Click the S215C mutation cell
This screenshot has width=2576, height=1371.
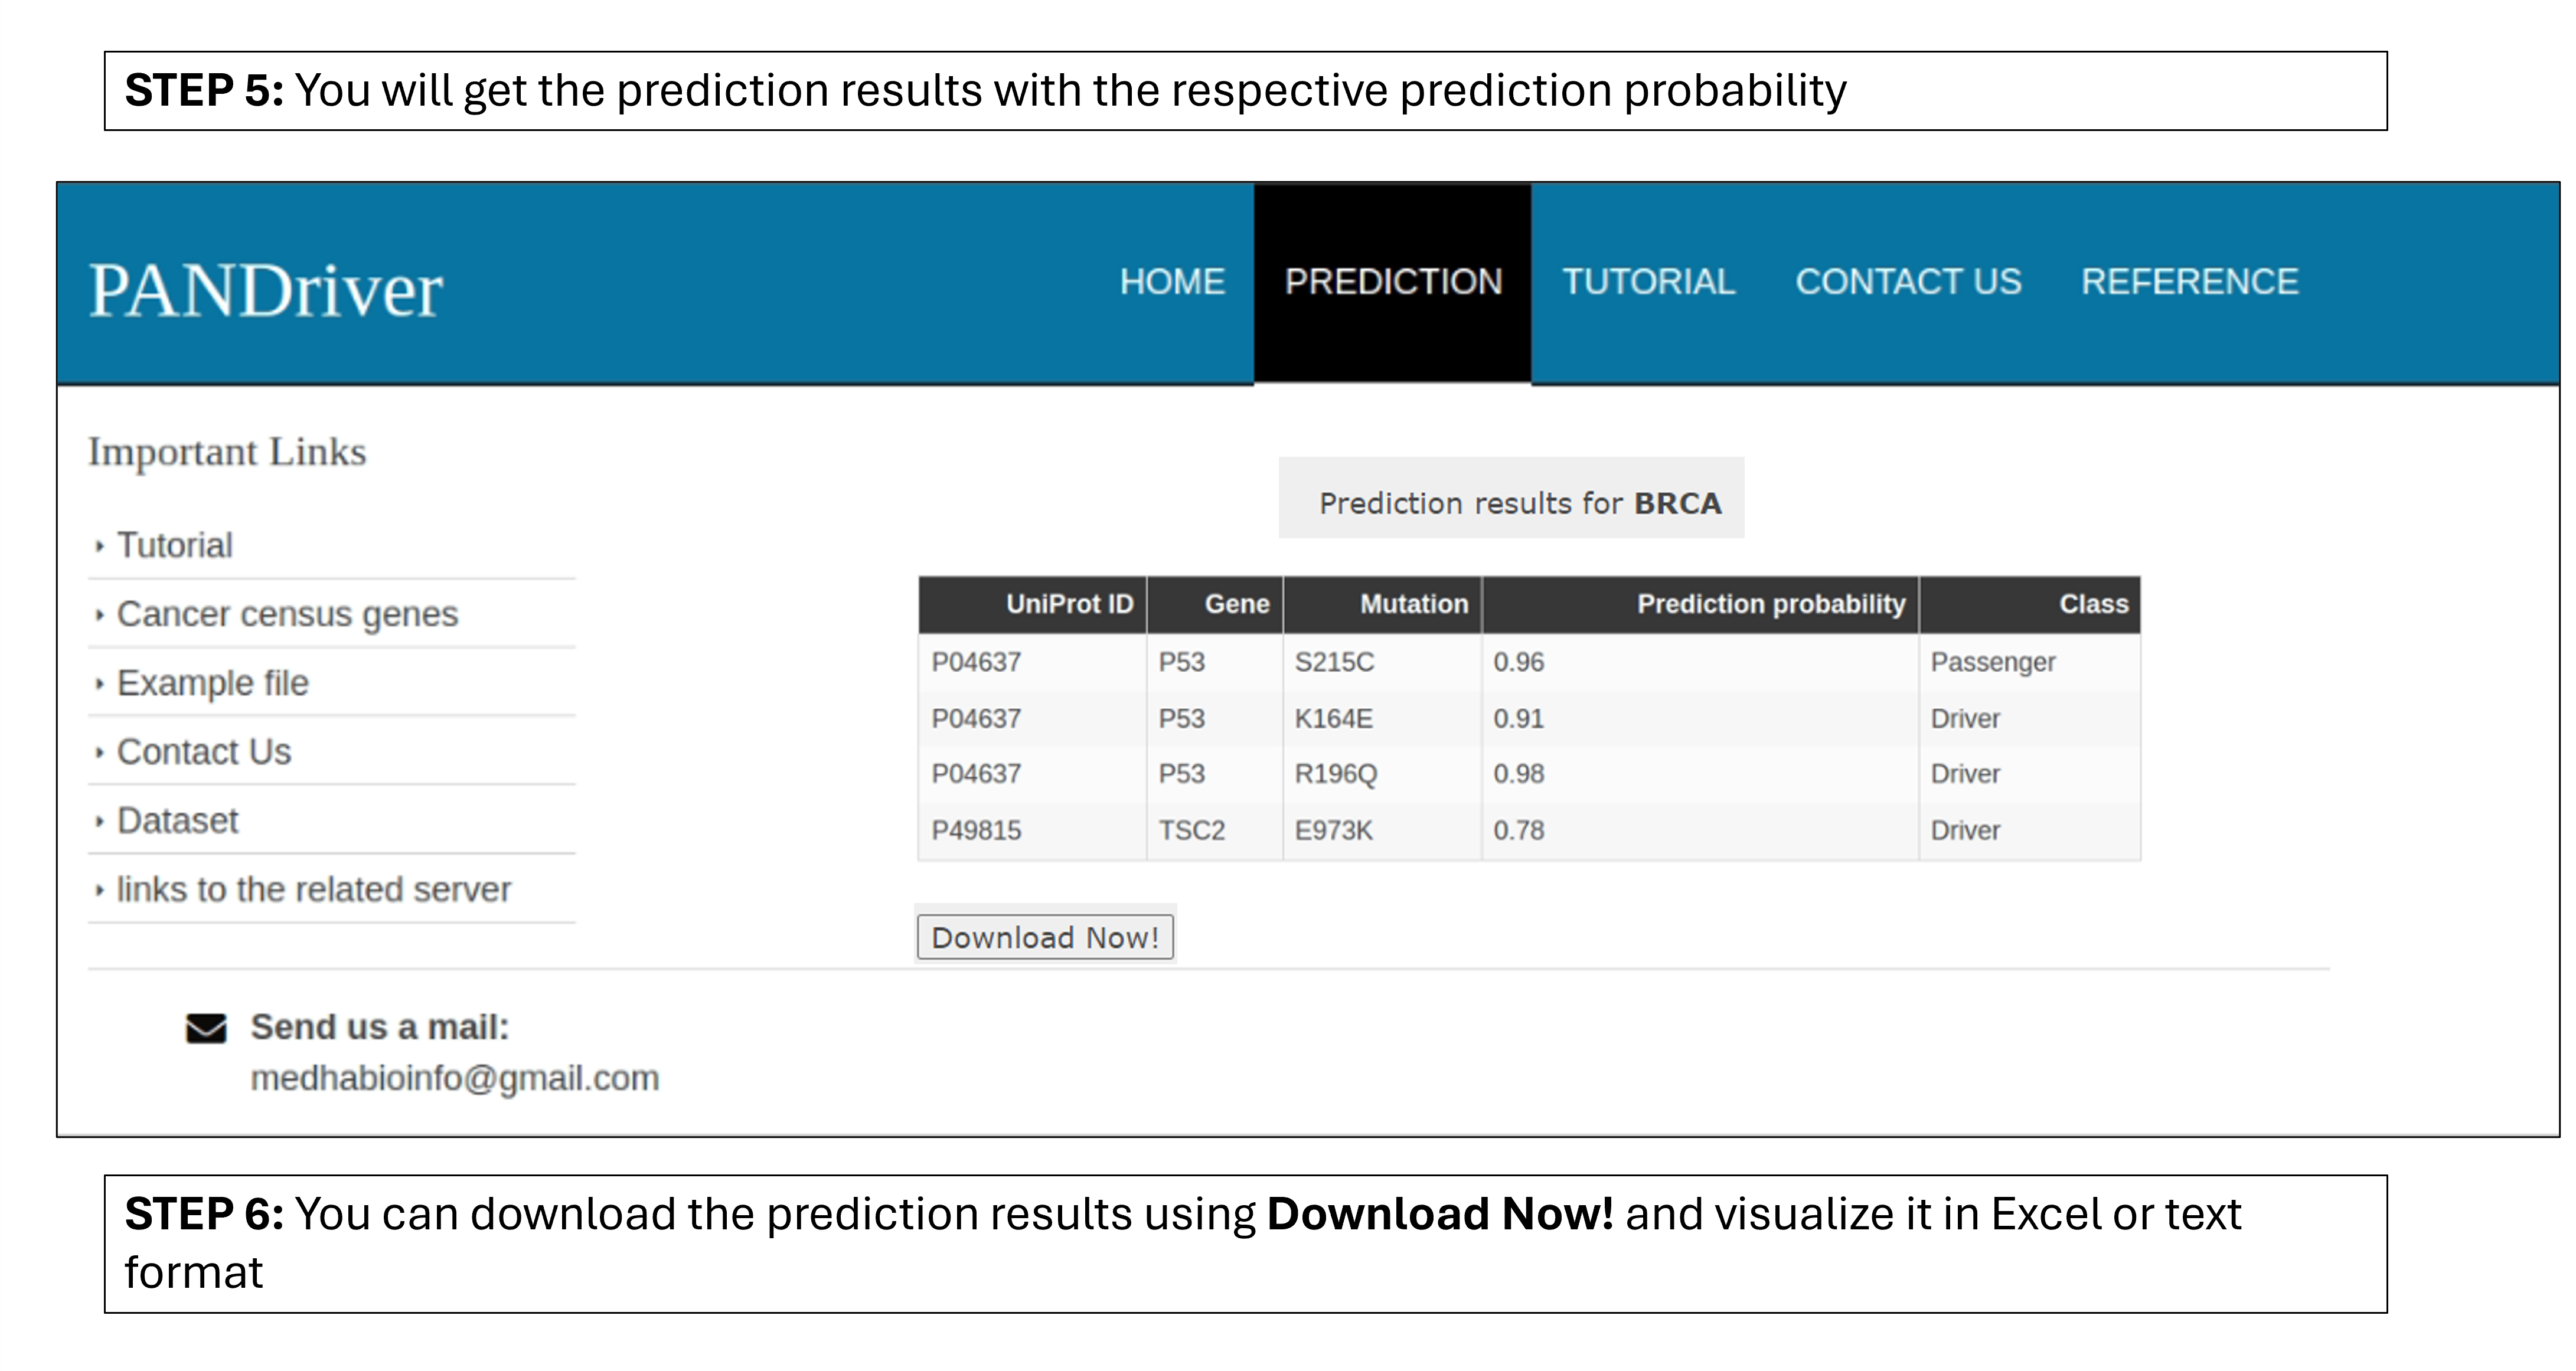click(1334, 663)
